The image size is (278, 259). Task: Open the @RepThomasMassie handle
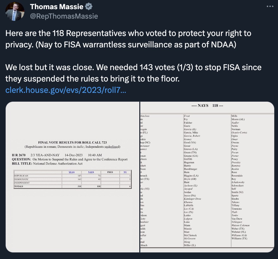pos(64,16)
